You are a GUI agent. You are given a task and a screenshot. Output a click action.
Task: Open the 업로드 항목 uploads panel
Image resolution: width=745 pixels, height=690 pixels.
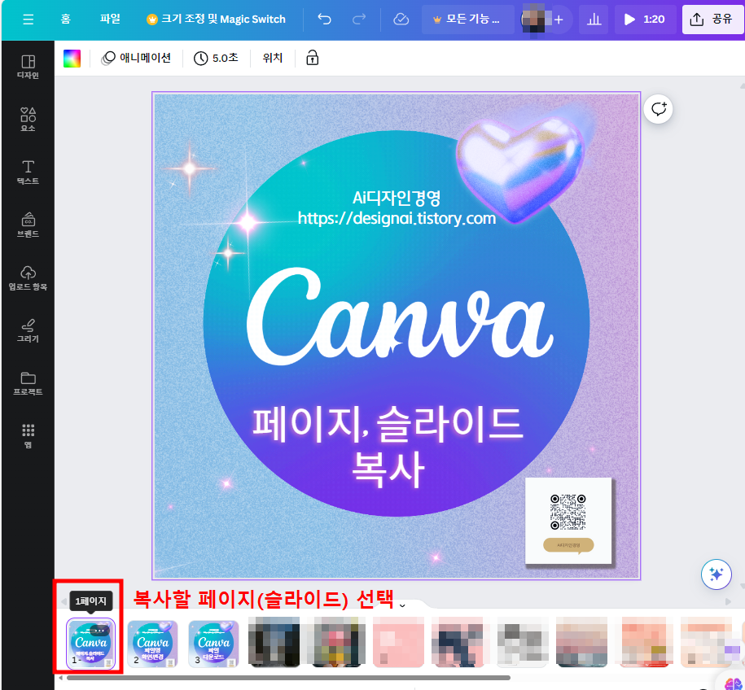[x=28, y=277]
